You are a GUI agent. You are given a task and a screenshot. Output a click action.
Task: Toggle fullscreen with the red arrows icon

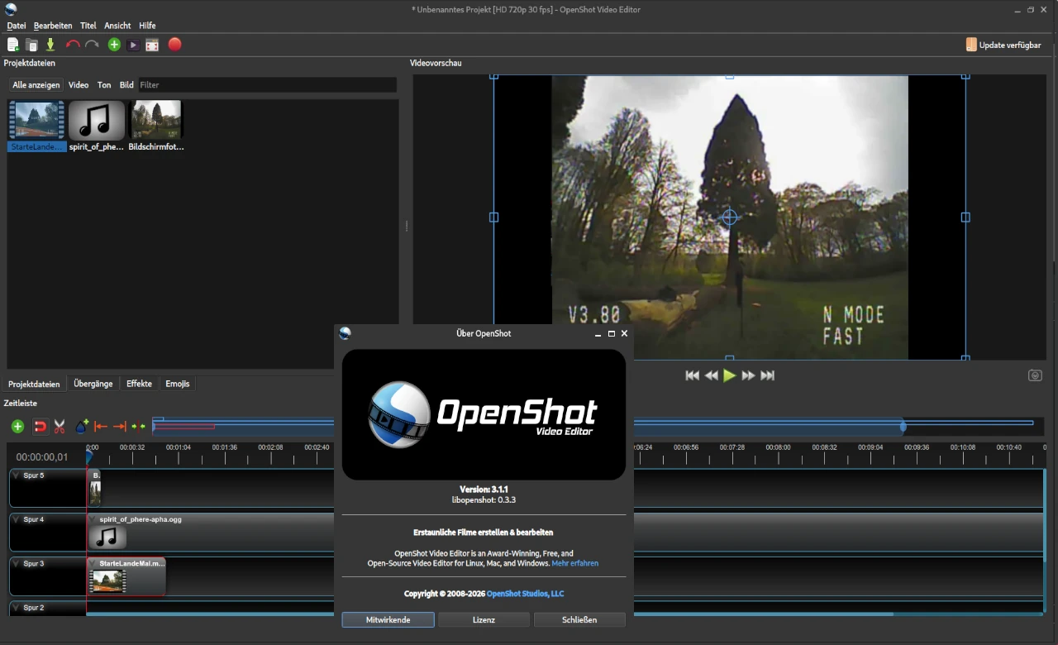pyautogui.click(x=152, y=45)
